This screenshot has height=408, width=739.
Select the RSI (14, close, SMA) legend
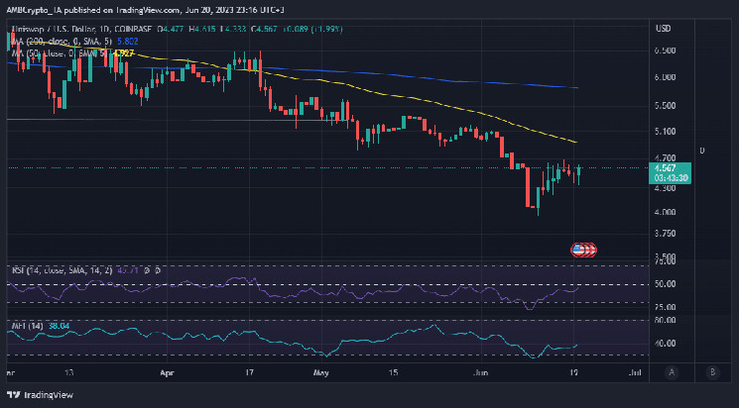(62, 270)
